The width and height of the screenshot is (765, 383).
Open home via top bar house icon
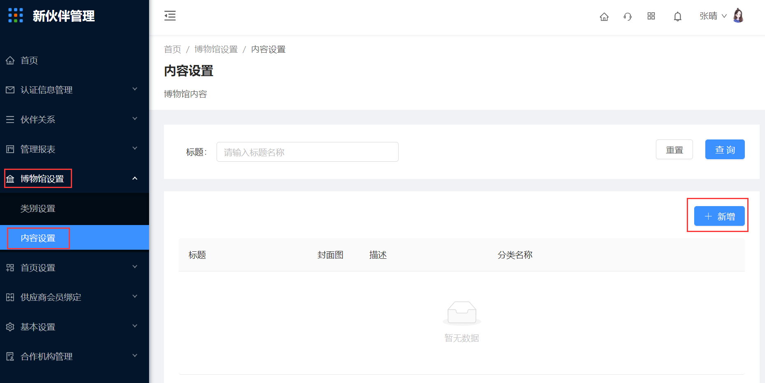pyautogui.click(x=604, y=16)
